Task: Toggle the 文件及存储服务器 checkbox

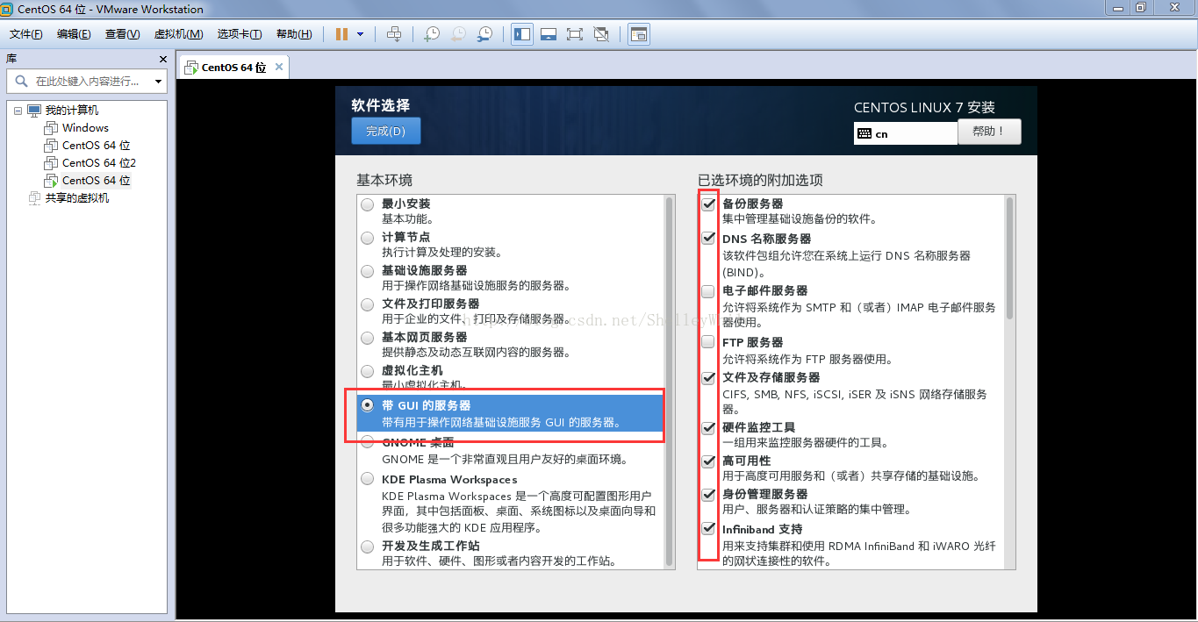Action: click(708, 377)
